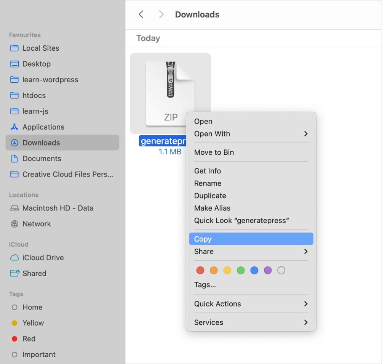Open iCloud Drive from the sidebar
This screenshot has height=364, width=382.
tap(62, 257)
